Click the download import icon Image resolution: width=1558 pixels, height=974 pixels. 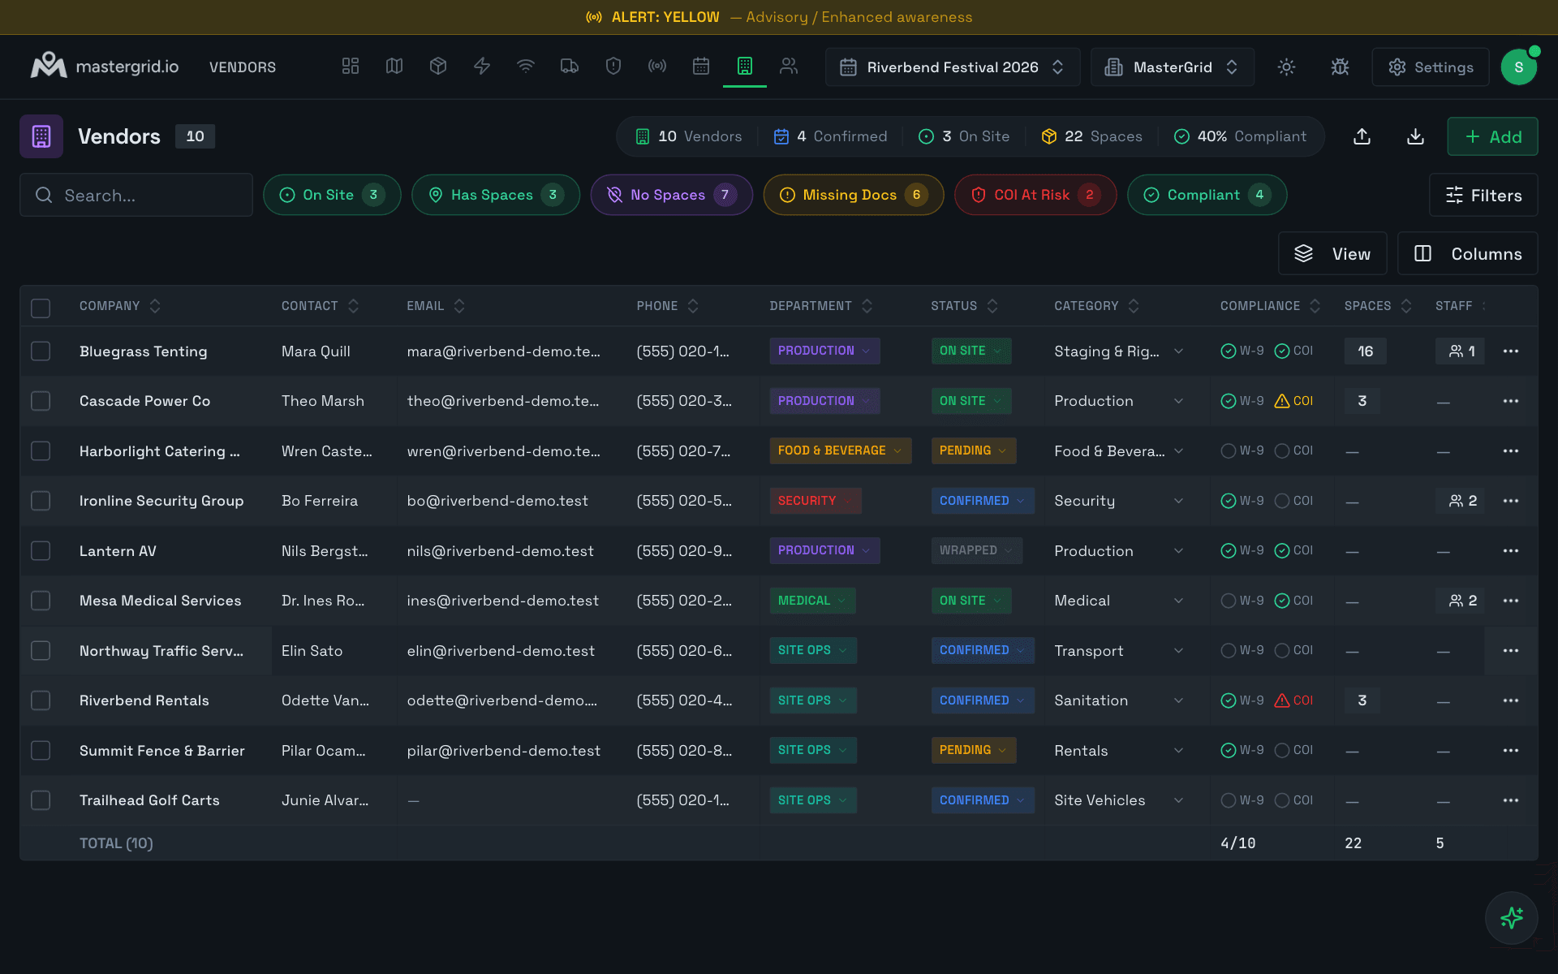(1415, 136)
